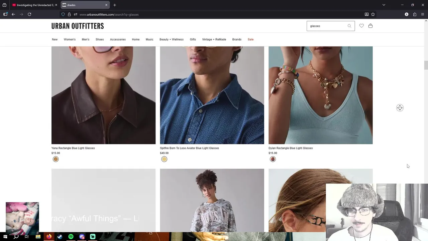Open Windows taskbar search
Viewport: 428px width, 241px height.
pos(16,237)
